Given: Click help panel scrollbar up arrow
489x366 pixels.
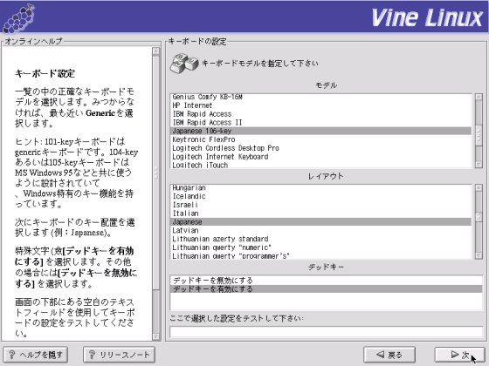Looking at the screenshot, I should (x=156, y=51).
